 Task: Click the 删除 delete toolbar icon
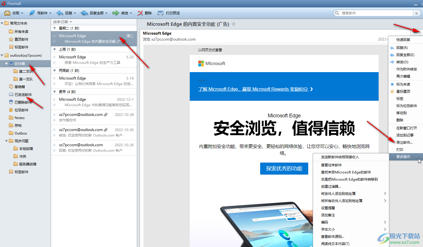(140, 13)
